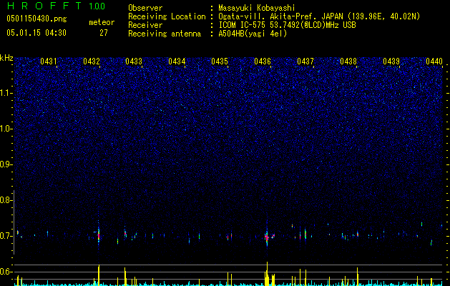Click the strong meteor echo at 0436

pyautogui.click(x=267, y=237)
